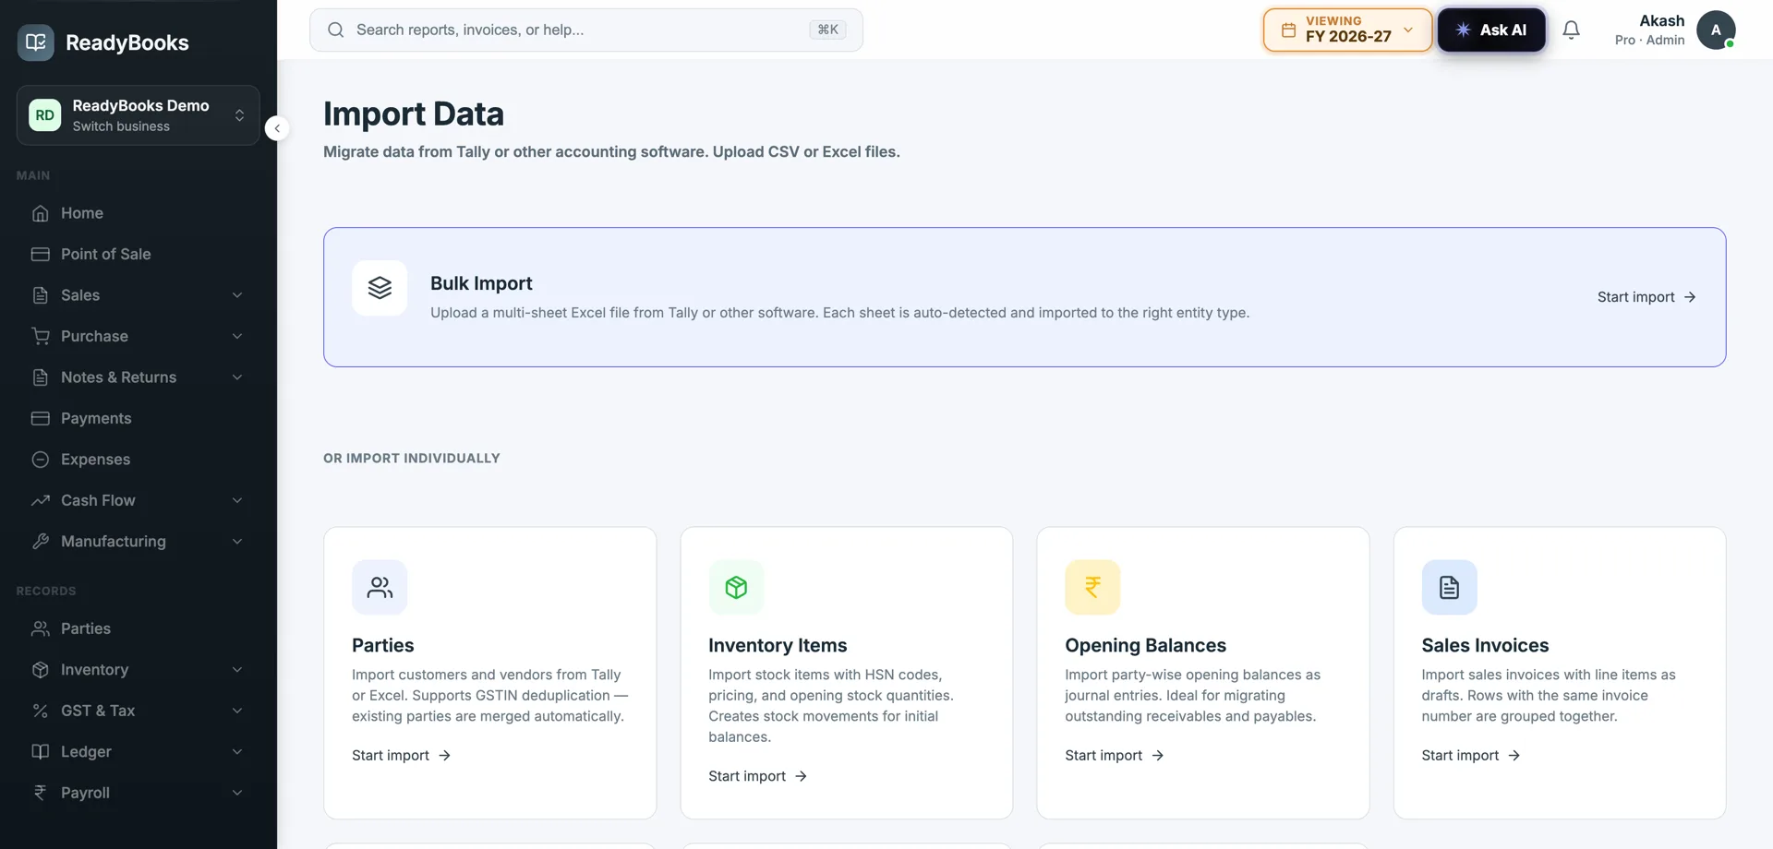Screen dimensions: 1773x849
Task: Open the Akash user avatar
Action: 1716,30
